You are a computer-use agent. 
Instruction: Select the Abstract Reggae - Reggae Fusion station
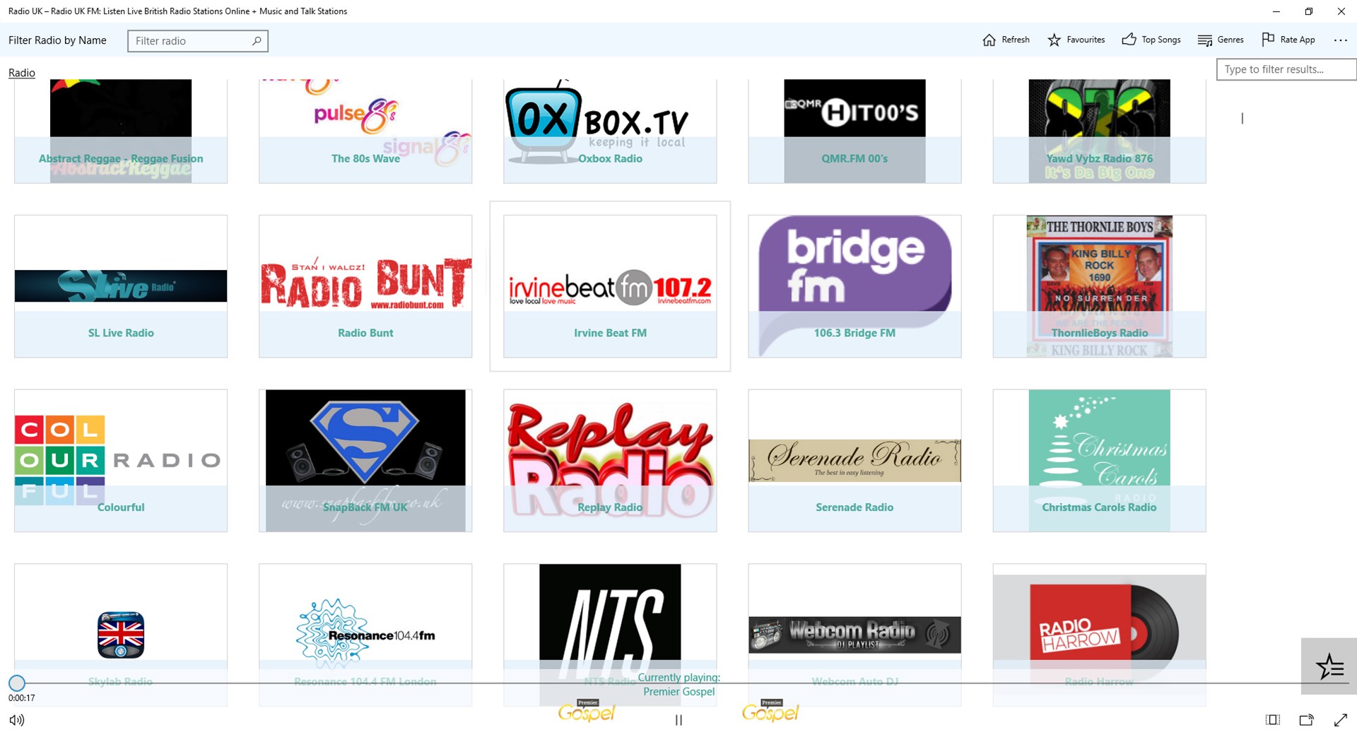[121, 131]
